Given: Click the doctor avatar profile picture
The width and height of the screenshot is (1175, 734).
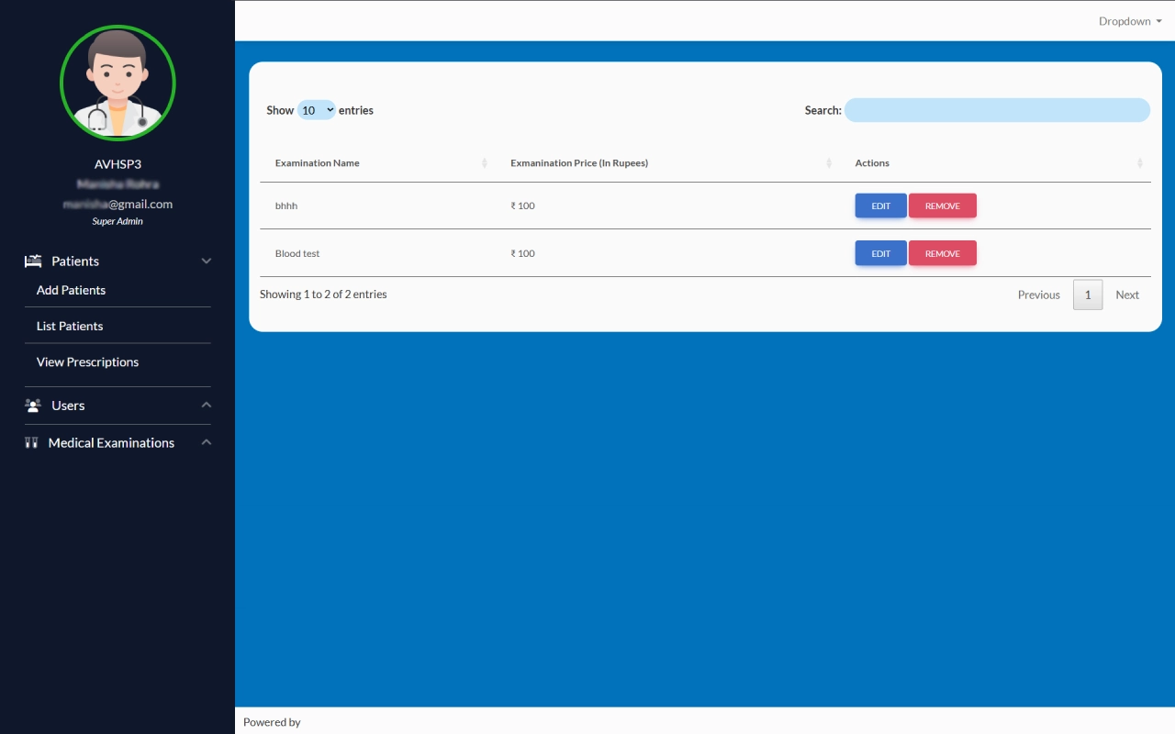Looking at the screenshot, I should 117,83.
